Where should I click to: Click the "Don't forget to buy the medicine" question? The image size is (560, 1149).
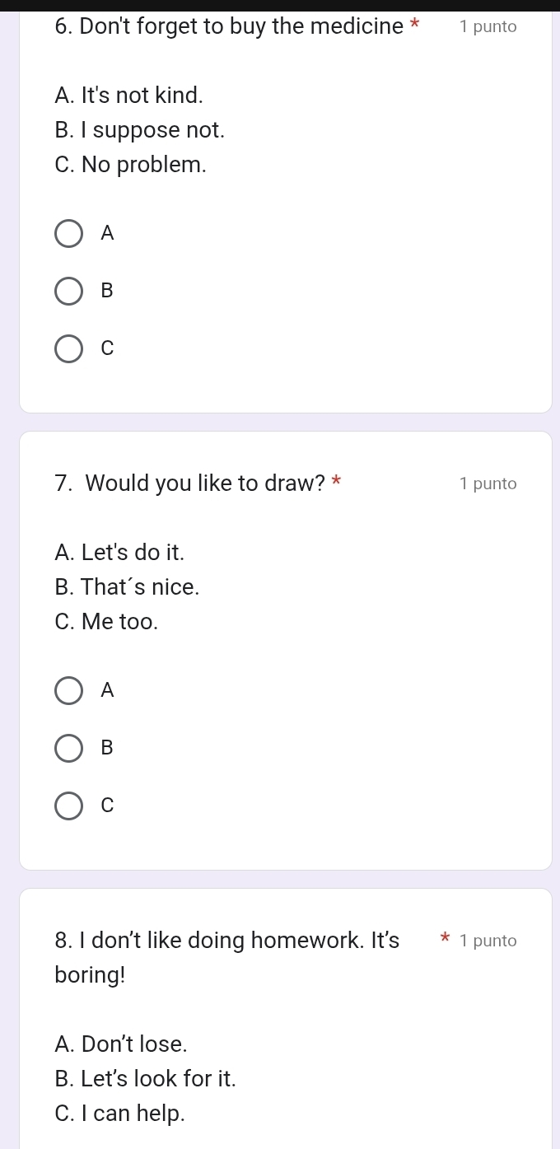click(230, 26)
